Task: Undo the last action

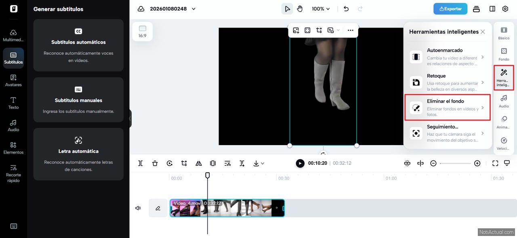Action: click(x=346, y=9)
